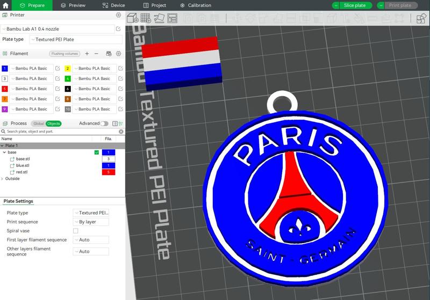
Task: Select base.stl in the object list
Action: pyautogui.click(x=23, y=159)
